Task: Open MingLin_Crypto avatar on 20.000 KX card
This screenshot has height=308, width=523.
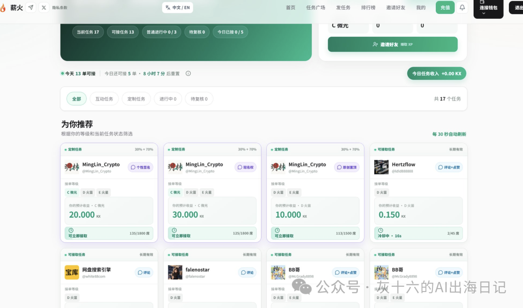Action: click(x=72, y=167)
